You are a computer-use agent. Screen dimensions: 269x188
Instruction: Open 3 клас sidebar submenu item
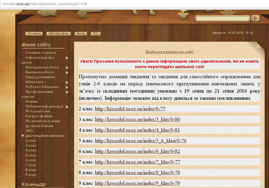[31, 145]
